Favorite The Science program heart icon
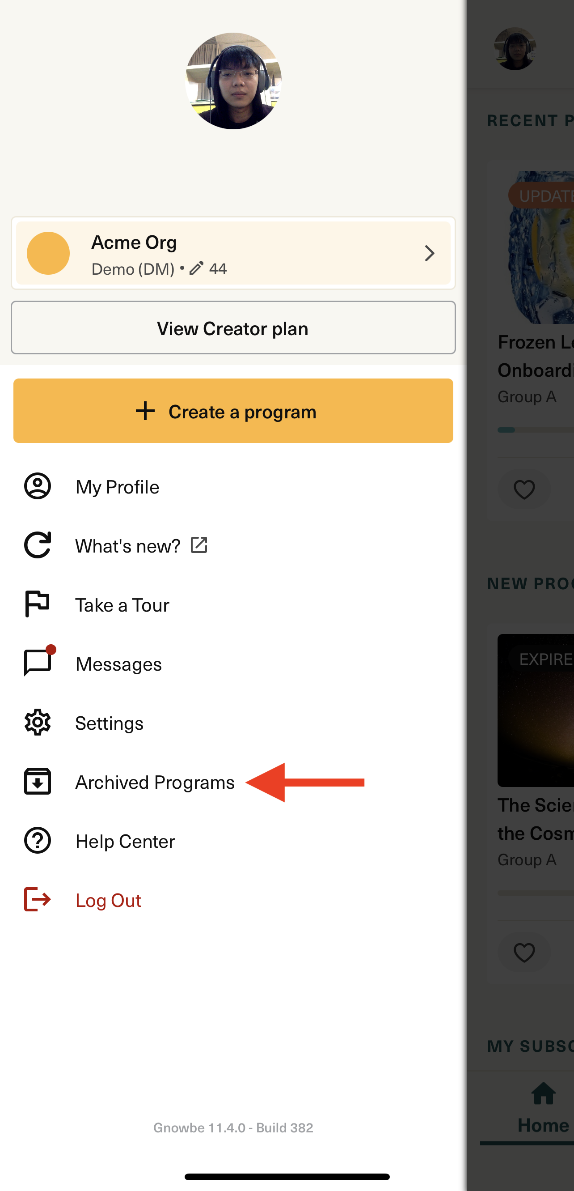The height and width of the screenshot is (1191, 574). point(524,953)
